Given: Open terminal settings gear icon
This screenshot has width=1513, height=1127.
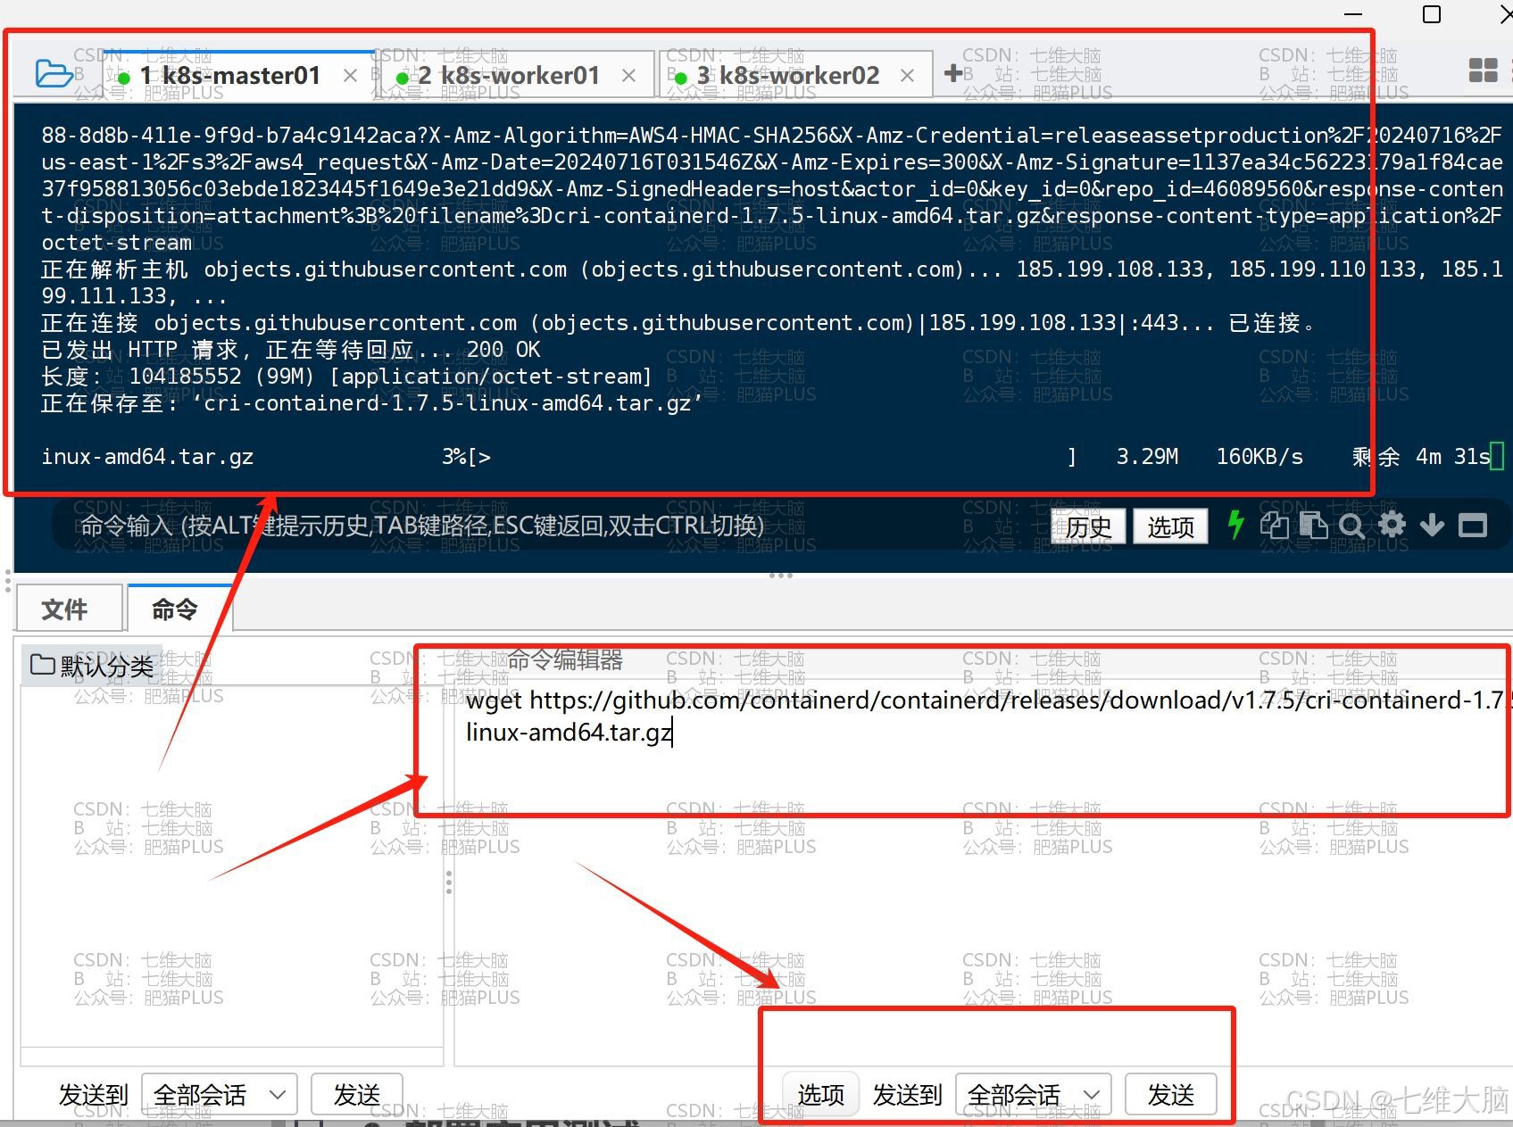Looking at the screenshot, I should pyautogui.click(x=1392, y=525).
